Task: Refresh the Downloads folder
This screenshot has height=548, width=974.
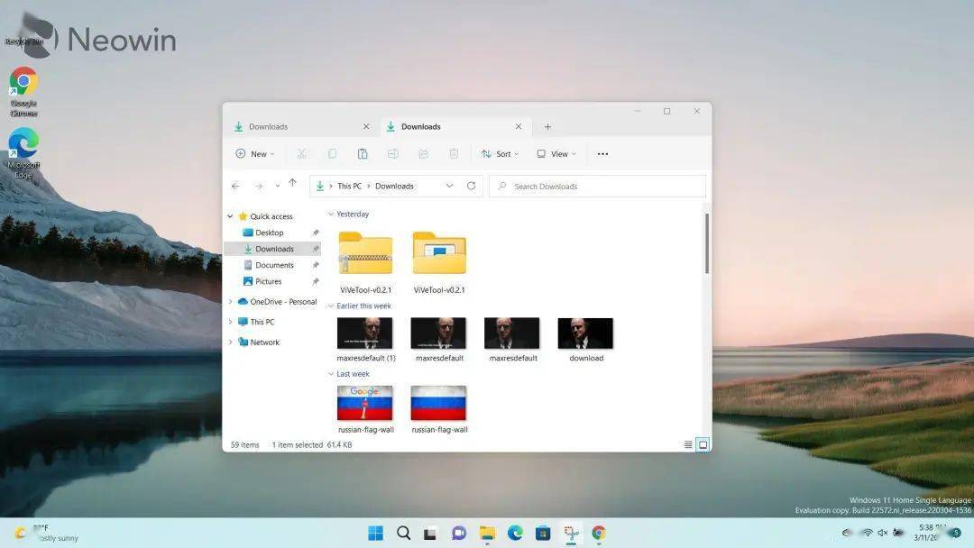Action: [x=471, y=186]
